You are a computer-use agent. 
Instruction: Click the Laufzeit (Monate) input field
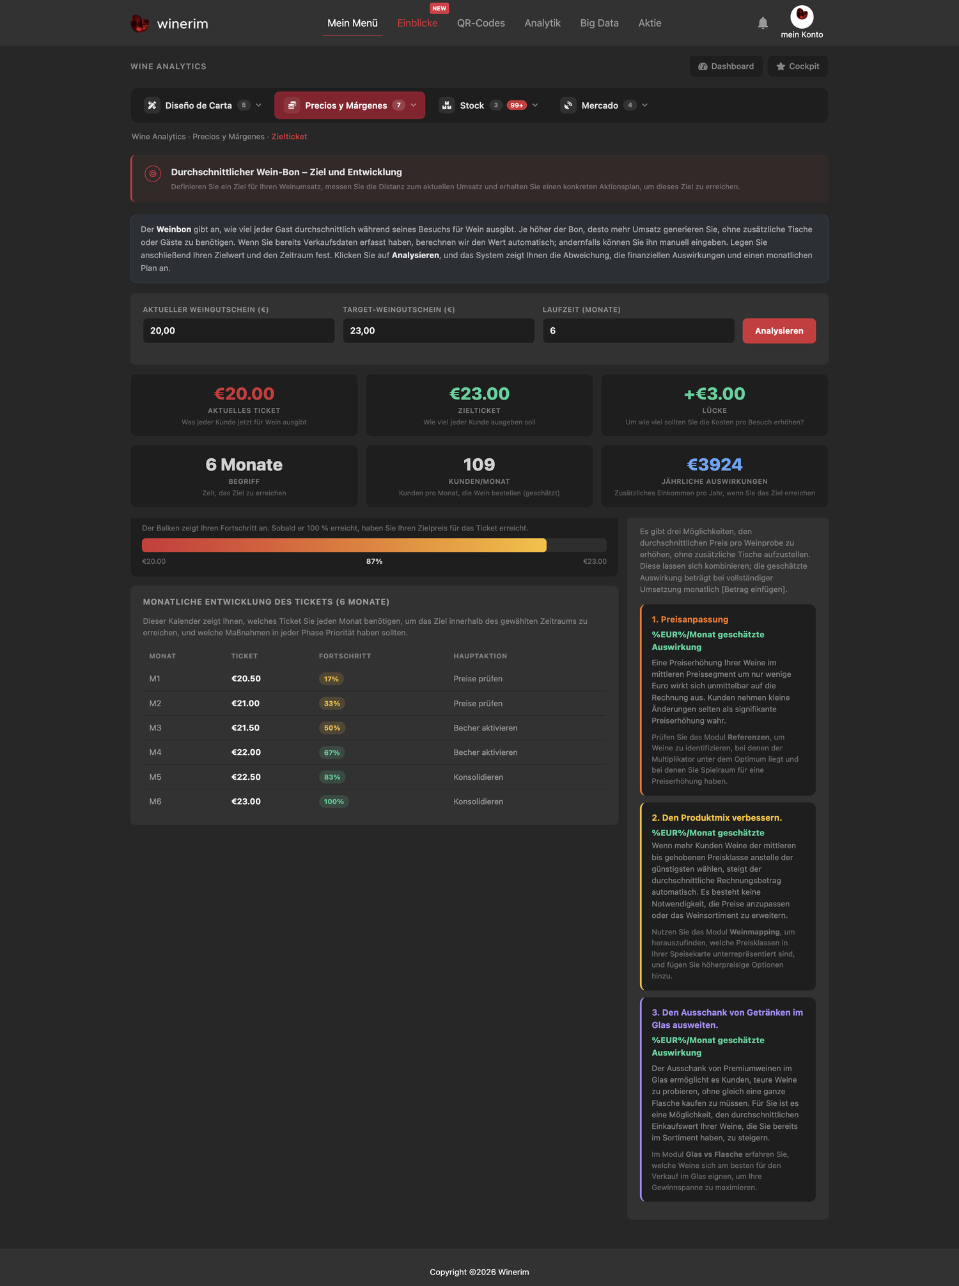coord(638,331)
